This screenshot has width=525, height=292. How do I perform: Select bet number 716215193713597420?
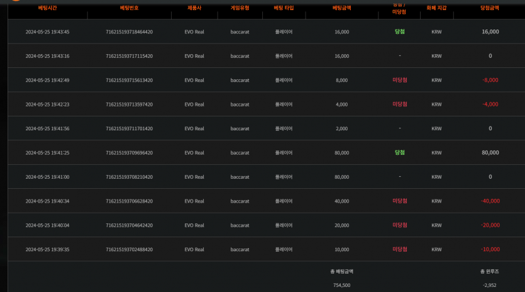point(130,104)
